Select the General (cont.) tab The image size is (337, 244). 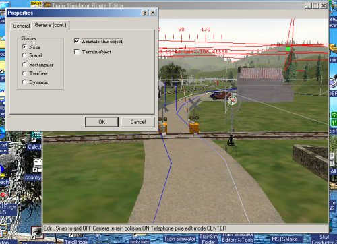pyautogui.click(x=51, y=25)
